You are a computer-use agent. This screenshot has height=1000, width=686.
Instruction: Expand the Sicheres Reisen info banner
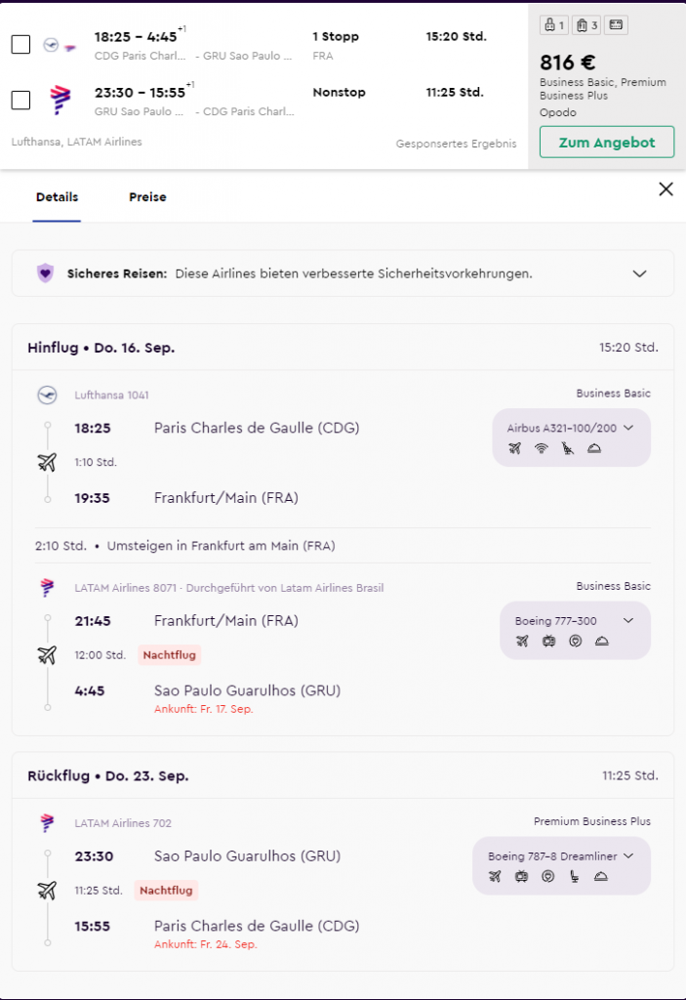click(639, 273)
